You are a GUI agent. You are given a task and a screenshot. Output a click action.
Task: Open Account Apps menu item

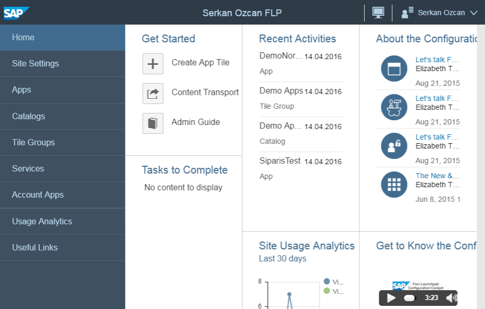click(62, 195)
